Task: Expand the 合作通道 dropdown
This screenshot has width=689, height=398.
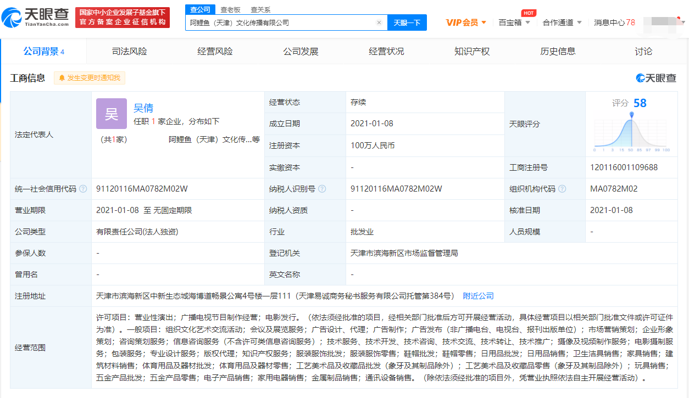Action: click(x=562, y=23)
